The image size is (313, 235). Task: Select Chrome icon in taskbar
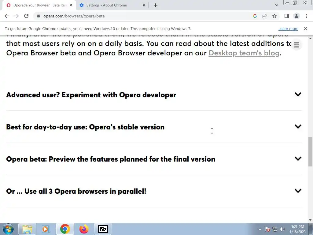tap(65, 229)
